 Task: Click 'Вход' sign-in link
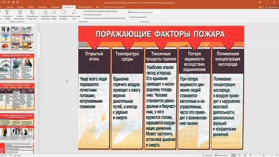click(x=261, y=7)
